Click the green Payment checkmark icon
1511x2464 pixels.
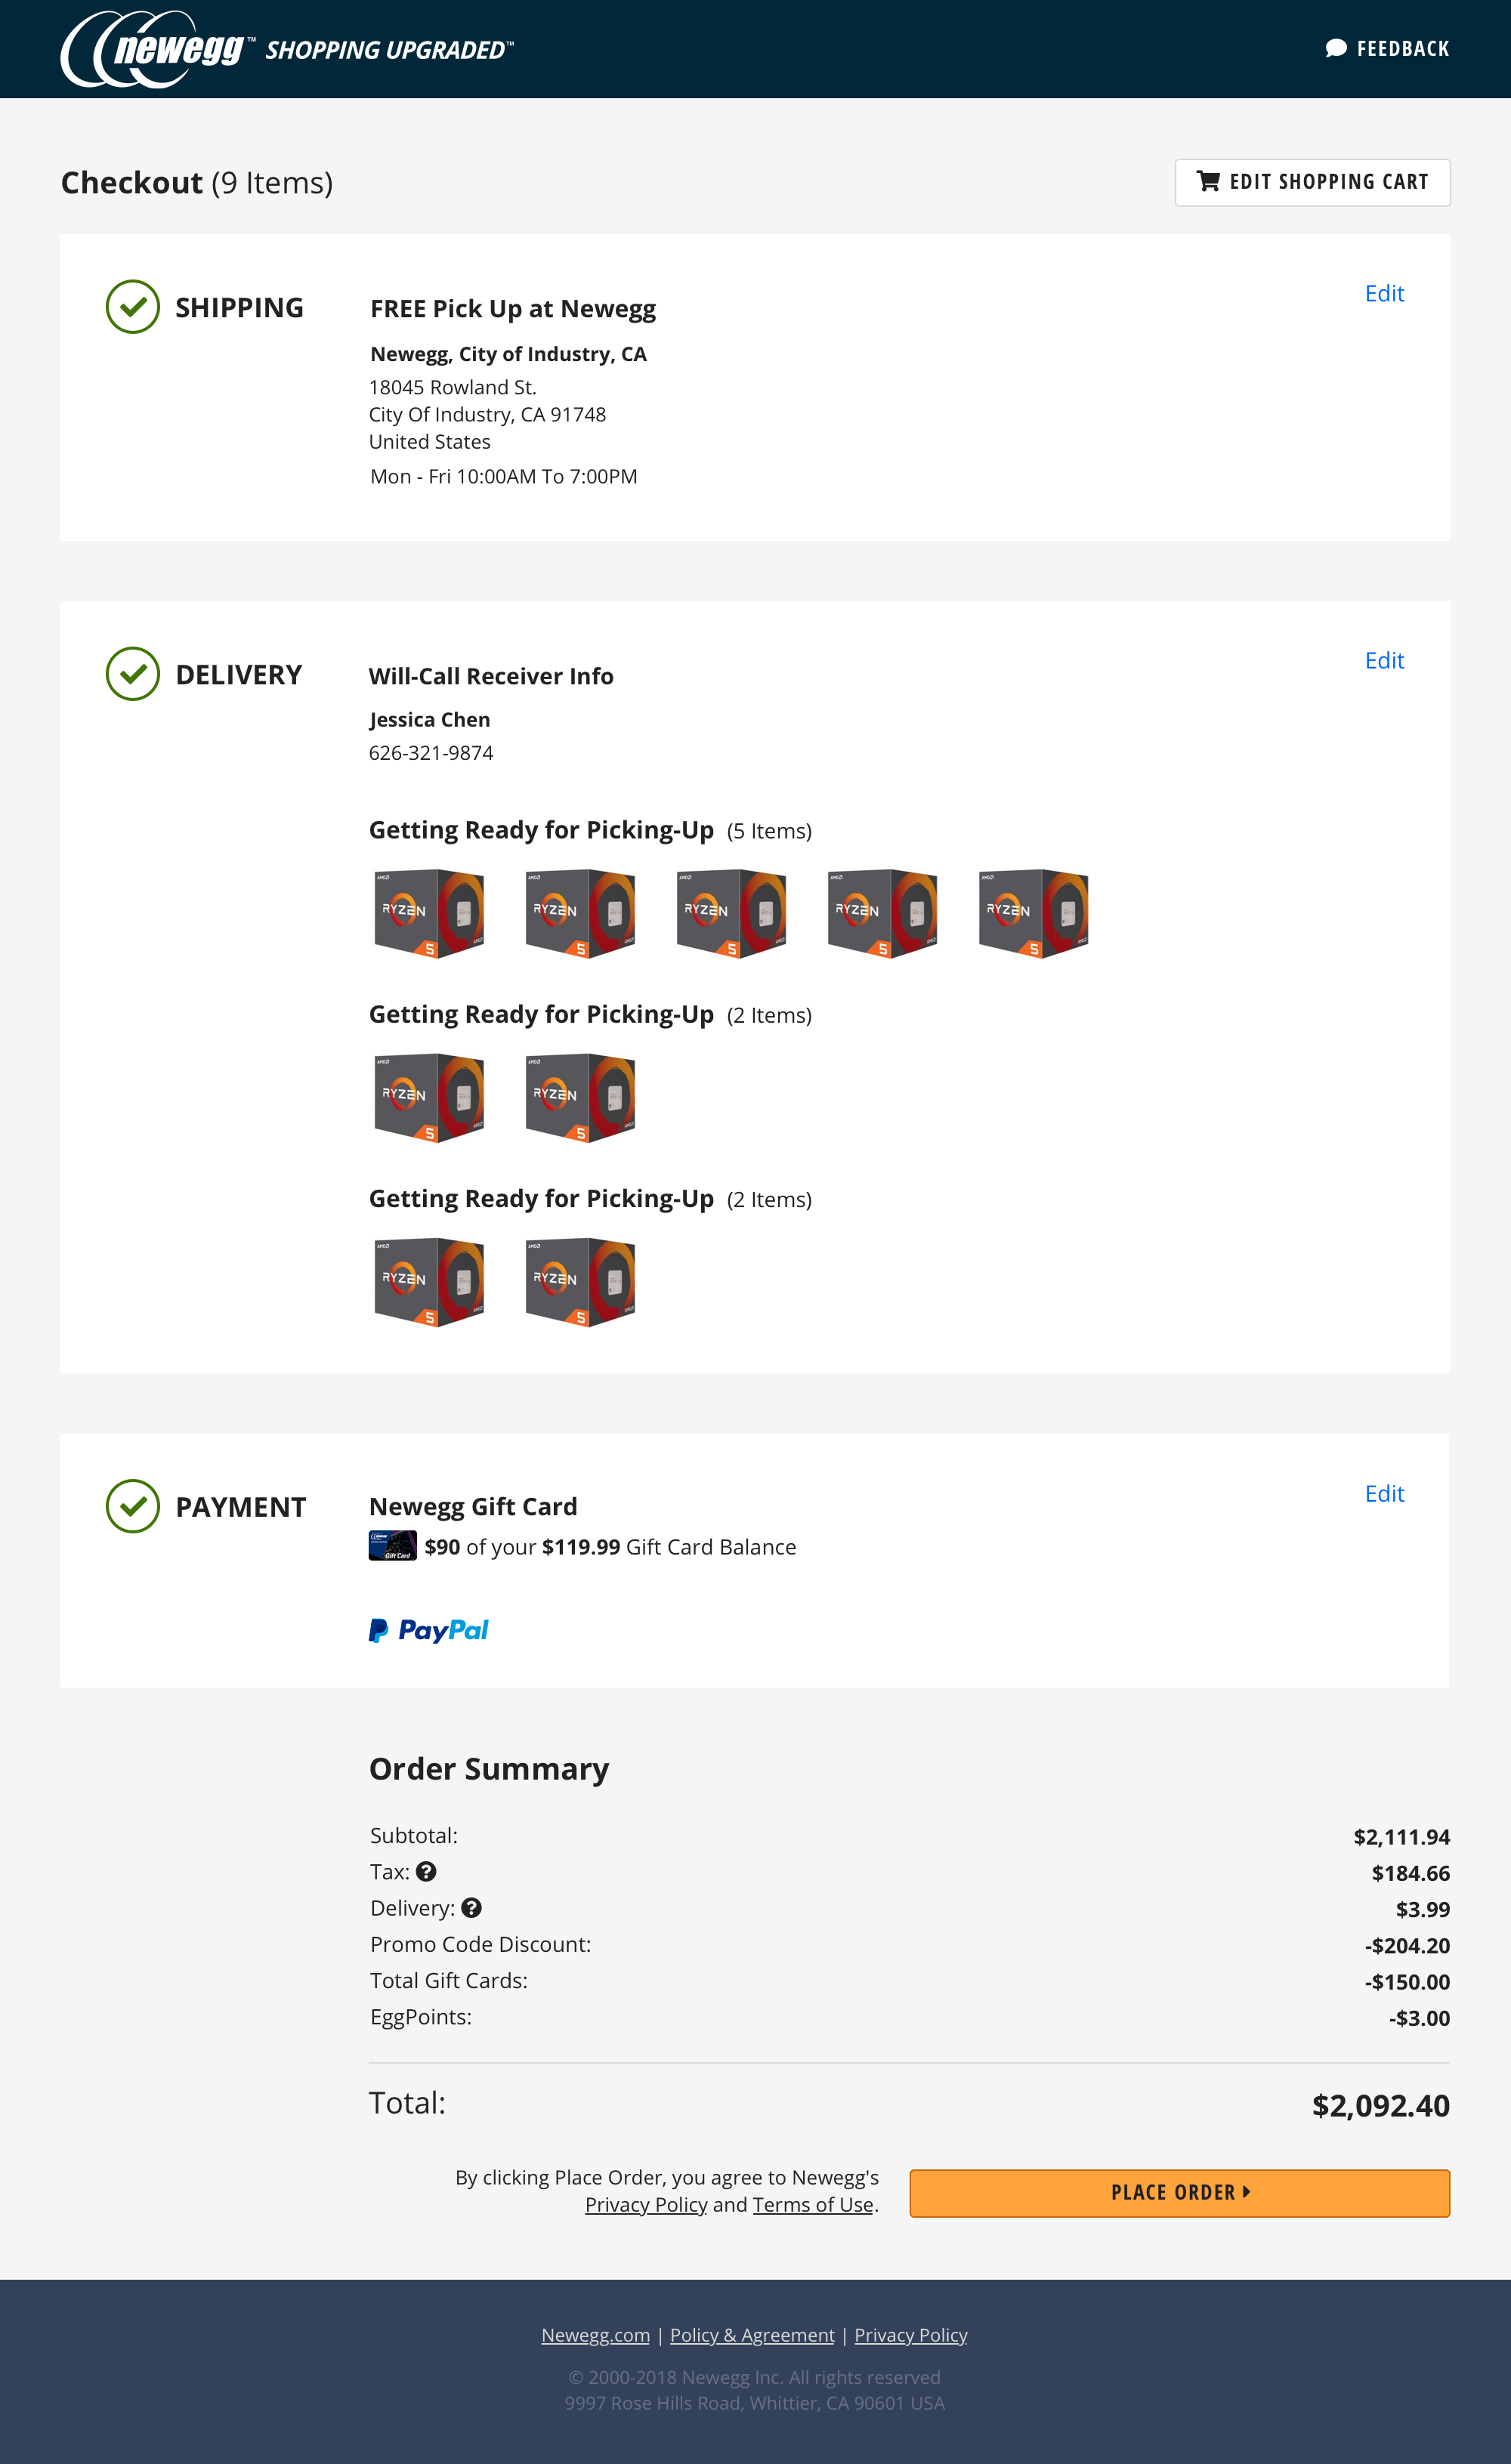[133, 1506]
